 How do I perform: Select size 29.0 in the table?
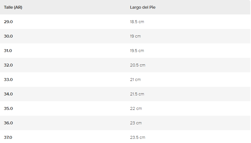pyautogui.click(x=8, y=22)
